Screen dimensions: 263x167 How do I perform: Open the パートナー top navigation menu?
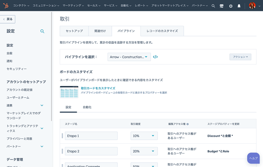tap(200, 6)
